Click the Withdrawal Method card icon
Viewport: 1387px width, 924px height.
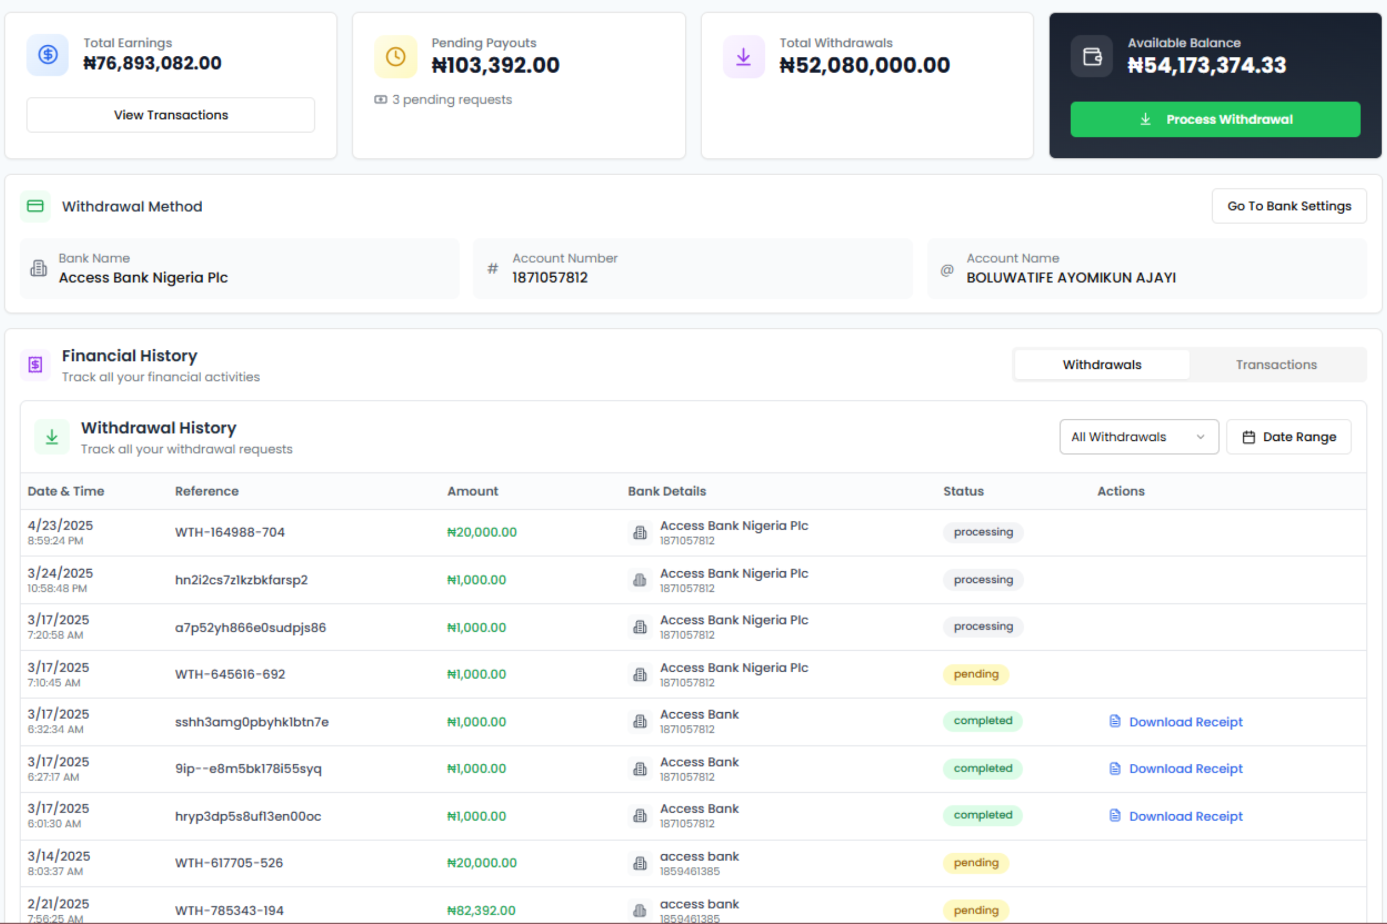(35, 206)
